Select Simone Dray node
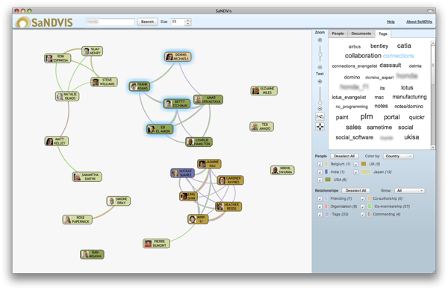 (118, 201)
